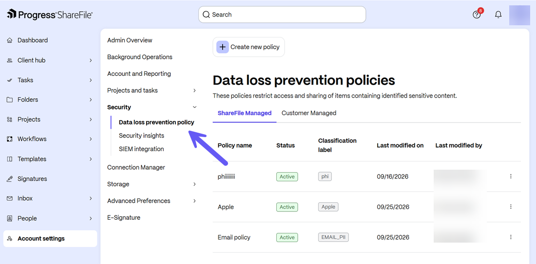Click the magnifier icon in search bar
The image size is (536, 264).
[206, 15]
